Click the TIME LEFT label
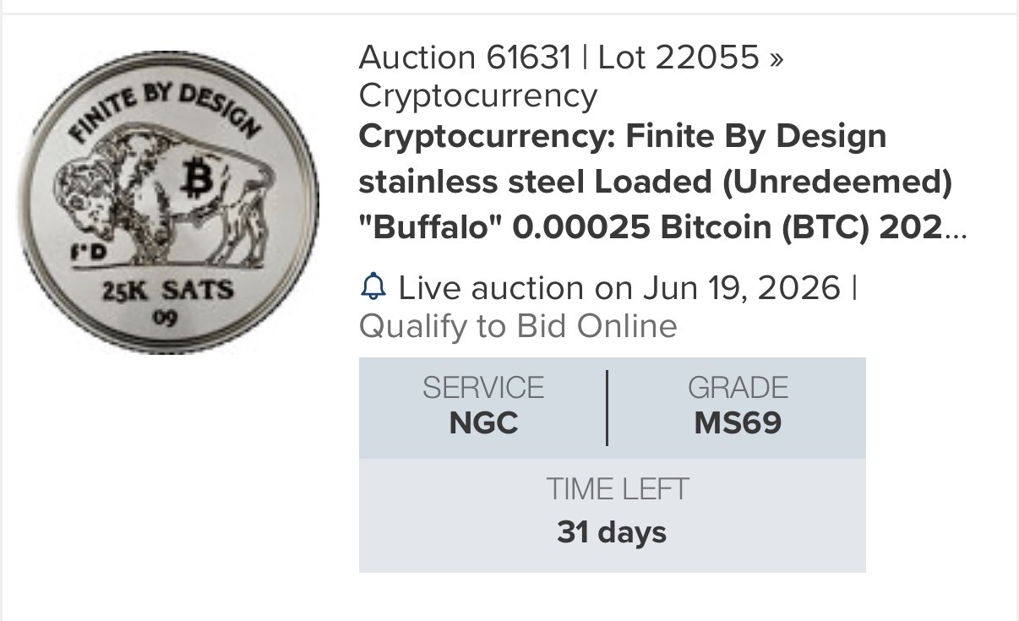This screenshot has width=1019, height=621. [x=618, y=489]
